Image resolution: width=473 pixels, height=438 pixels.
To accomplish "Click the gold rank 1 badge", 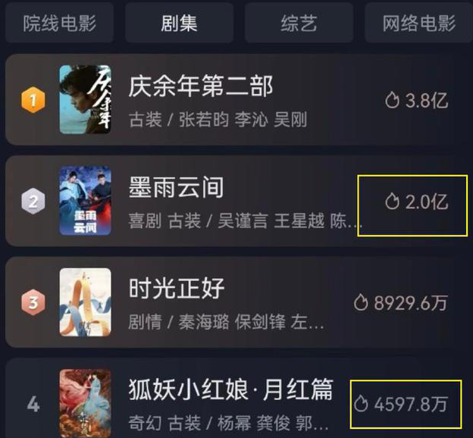I will point(33,100).
